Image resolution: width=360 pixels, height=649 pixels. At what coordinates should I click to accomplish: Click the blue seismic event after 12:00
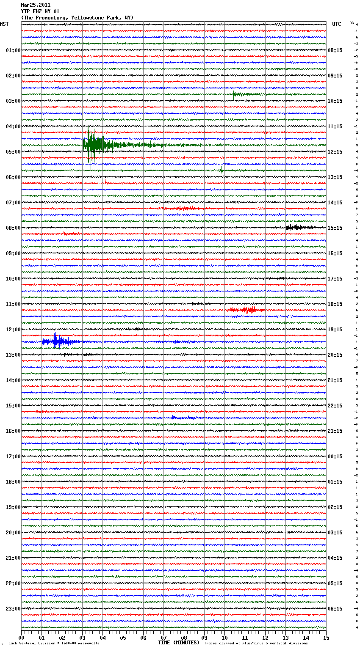(x=57, y=341)
